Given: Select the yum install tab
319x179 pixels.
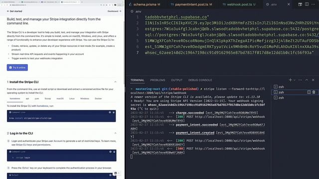Looking at the screenshot, I should pyautogui.click(x=37, y=98).
